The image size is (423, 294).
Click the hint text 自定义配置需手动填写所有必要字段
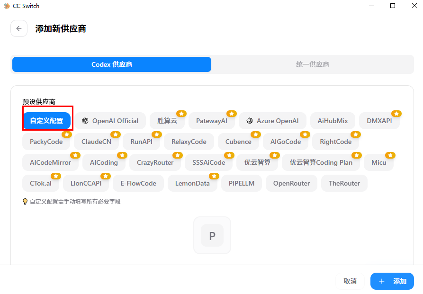(x=75, y=202)
